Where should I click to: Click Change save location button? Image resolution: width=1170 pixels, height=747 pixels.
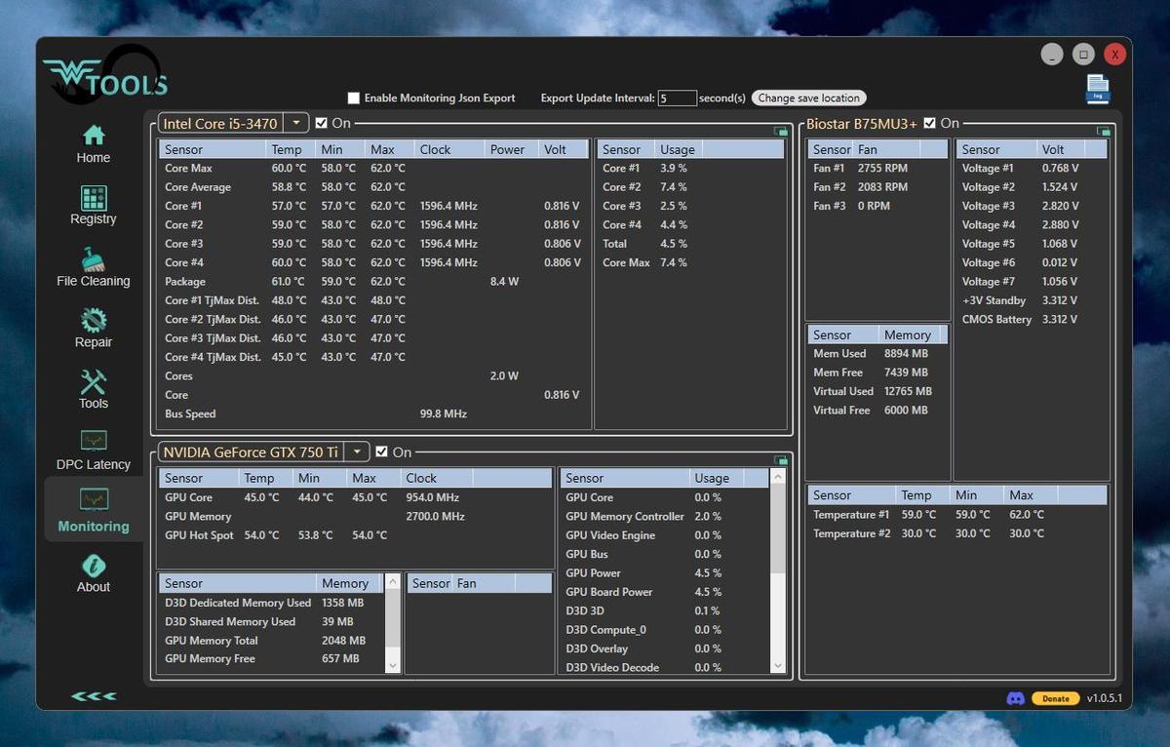click(808, 98)
